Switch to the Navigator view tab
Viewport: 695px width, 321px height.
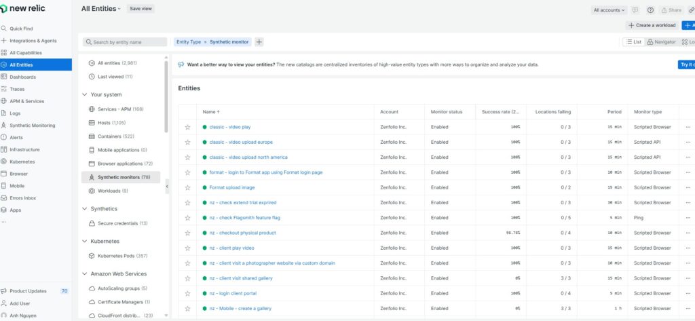[662, 42]
